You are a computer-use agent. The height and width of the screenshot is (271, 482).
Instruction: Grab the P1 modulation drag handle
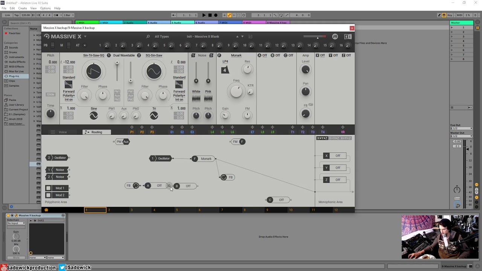132,127
